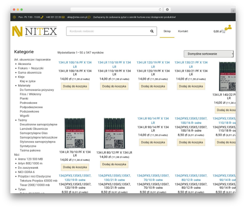Image resolution: width=246 pixels, height=208 pixels.
Task: Open 134 LR 120/19 PF X 134 LR link
Action: (x=153, y=64)
